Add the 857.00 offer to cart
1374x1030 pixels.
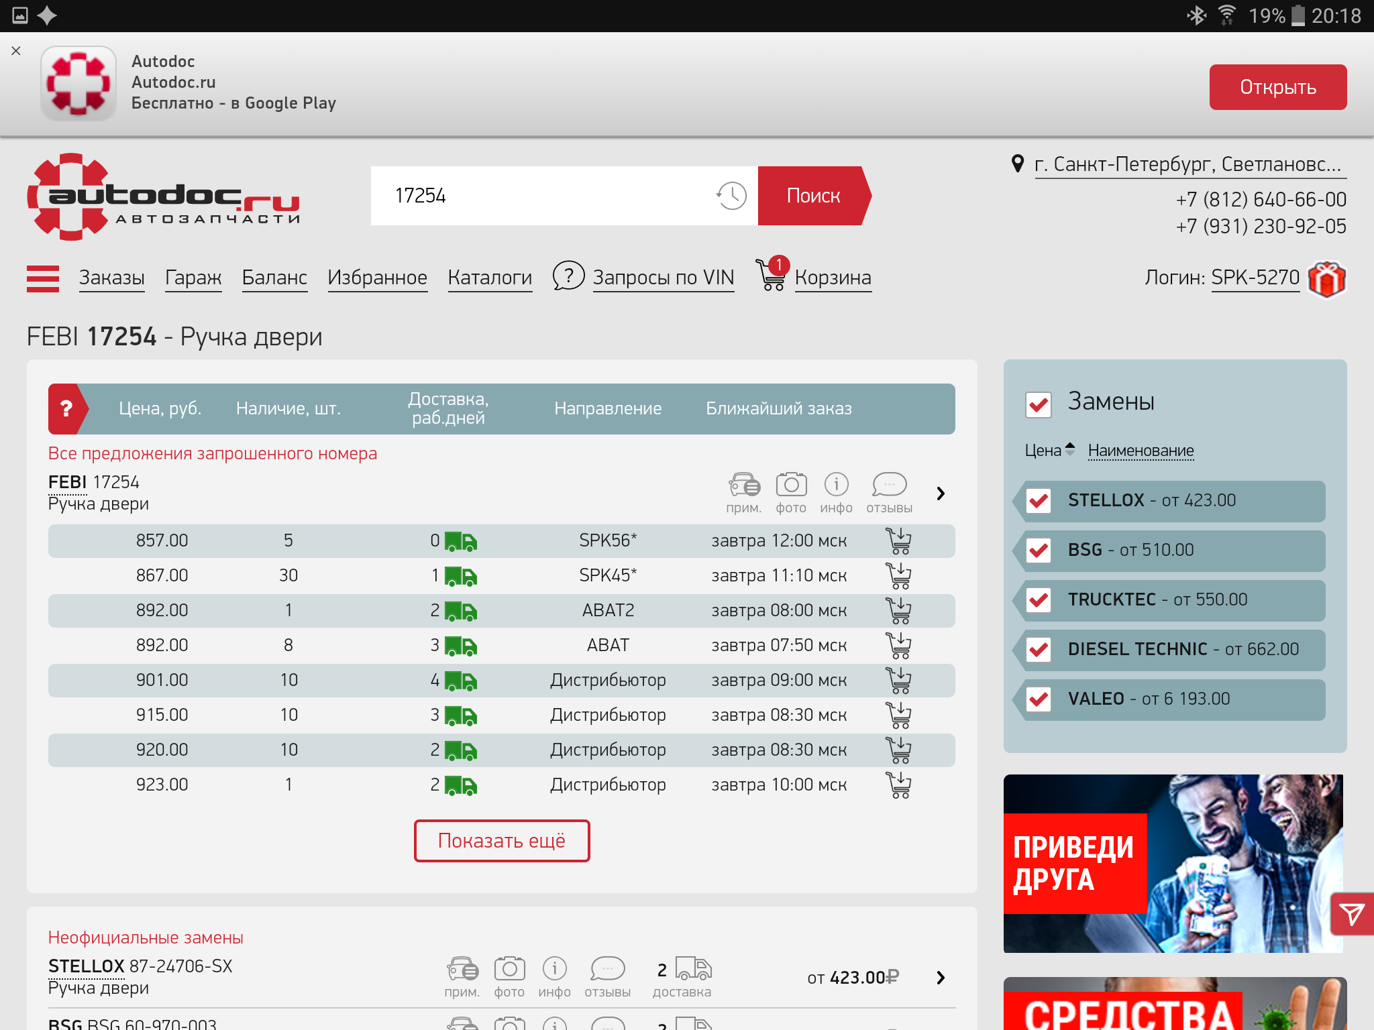[x=898, y=540]
